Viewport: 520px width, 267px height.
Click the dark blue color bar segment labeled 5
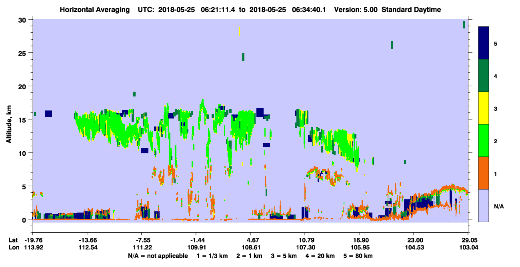tap(484, 43)
